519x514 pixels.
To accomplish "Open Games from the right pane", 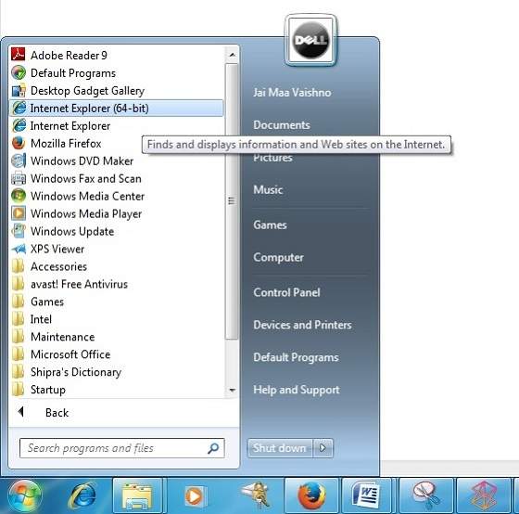I will pos(270,225).
